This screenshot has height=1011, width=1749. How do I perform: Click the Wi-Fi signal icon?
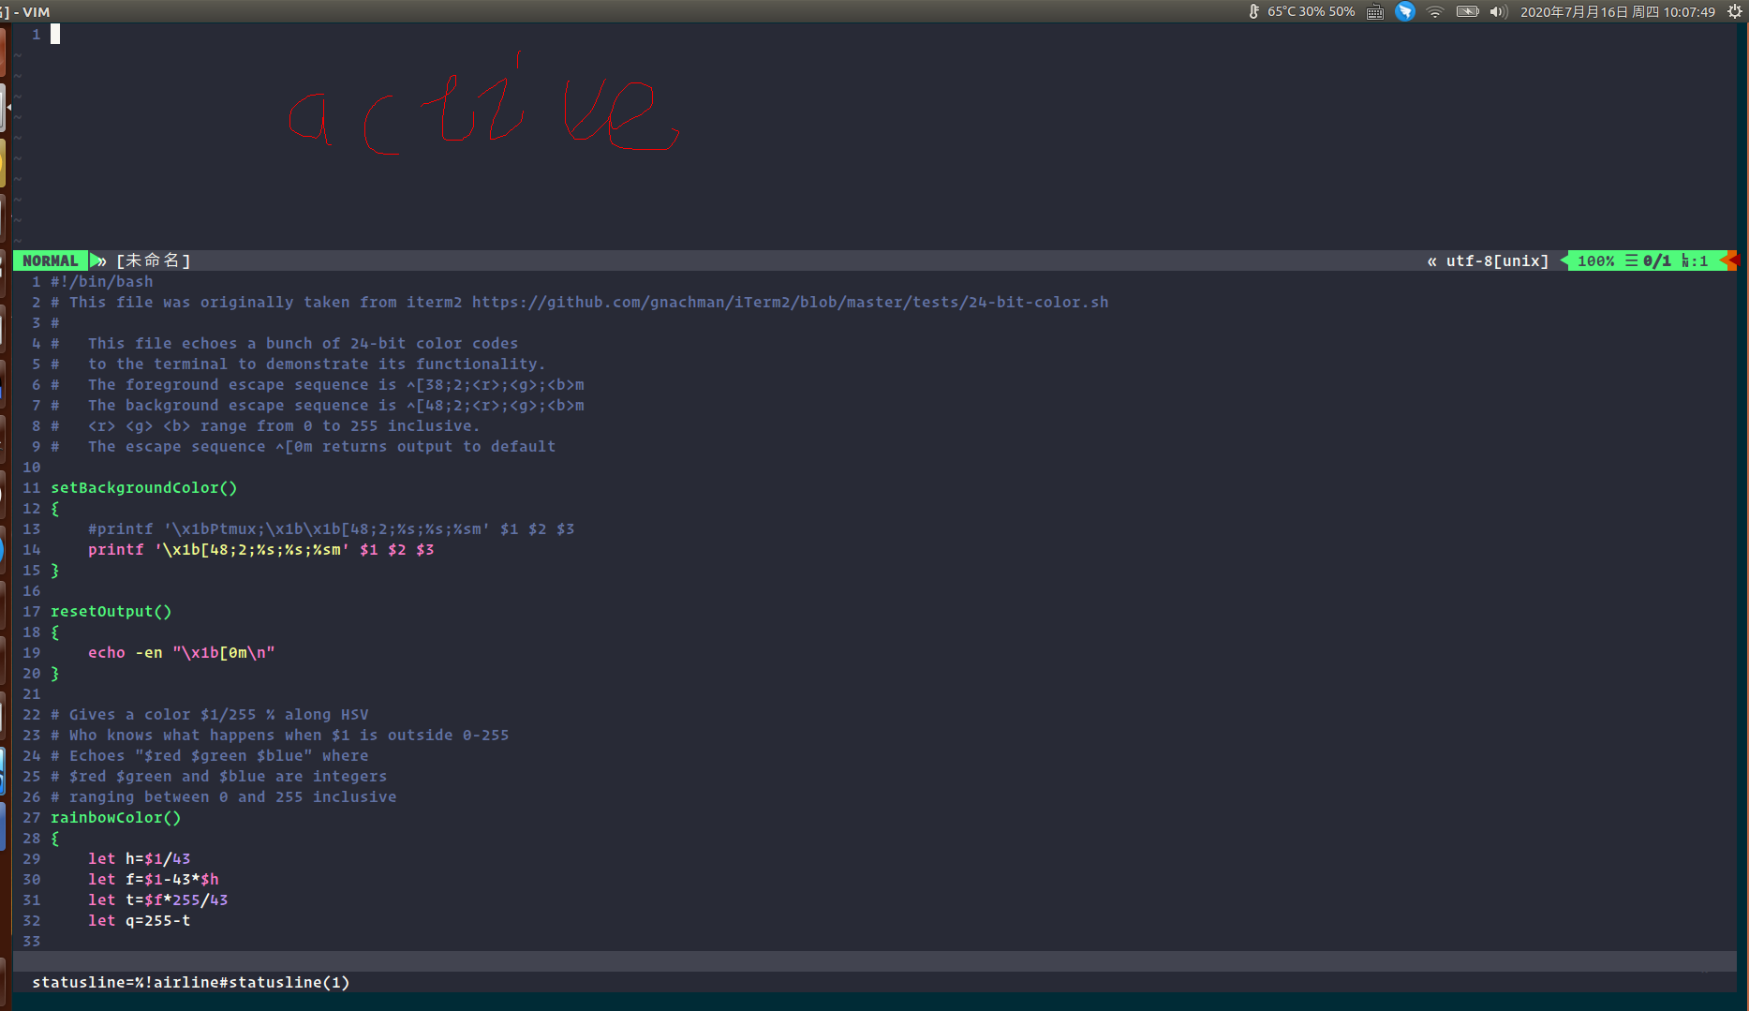point(1435,11)
